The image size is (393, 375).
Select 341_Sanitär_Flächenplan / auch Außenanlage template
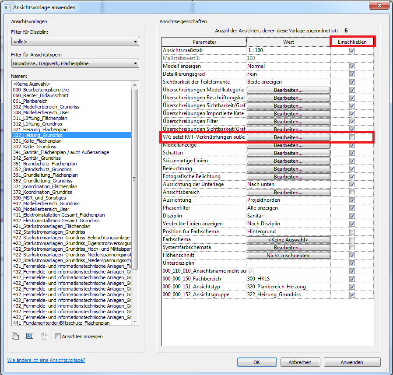(x=61, y=152)
